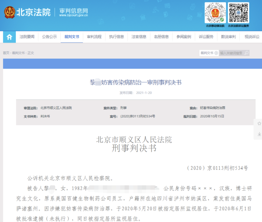Open the 公告公示 menu

49,37
